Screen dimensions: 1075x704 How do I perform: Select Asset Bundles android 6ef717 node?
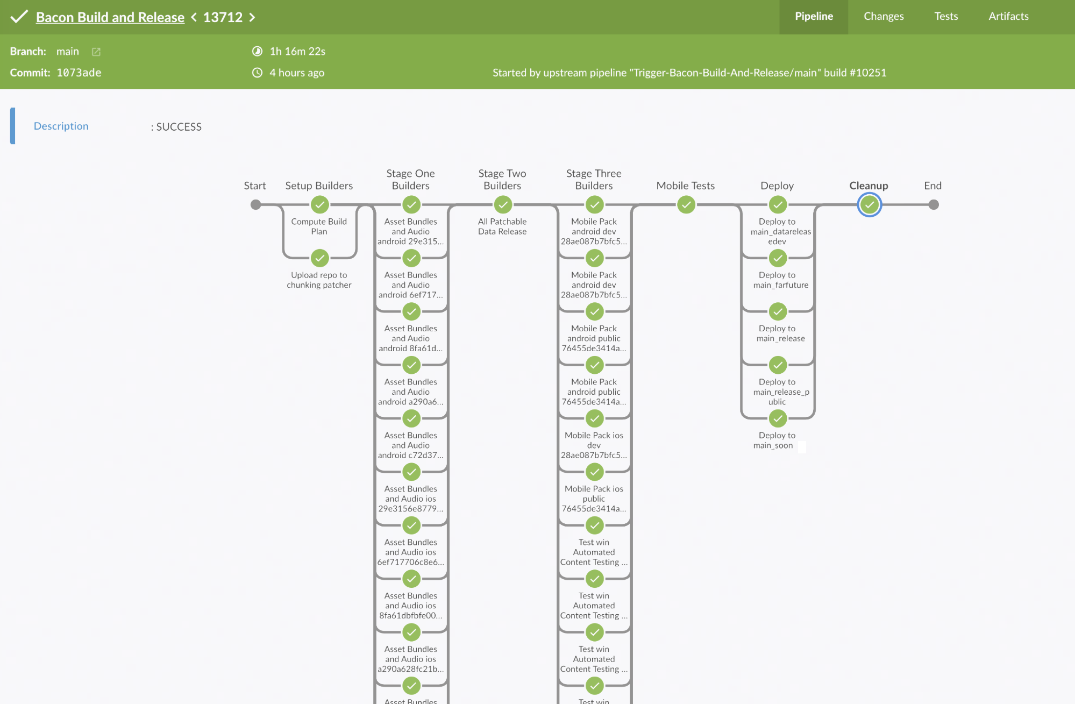[411, 258]
